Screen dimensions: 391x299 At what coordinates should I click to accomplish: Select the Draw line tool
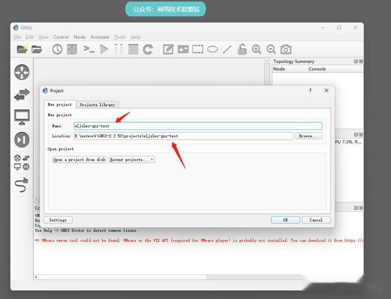(227, 49)
